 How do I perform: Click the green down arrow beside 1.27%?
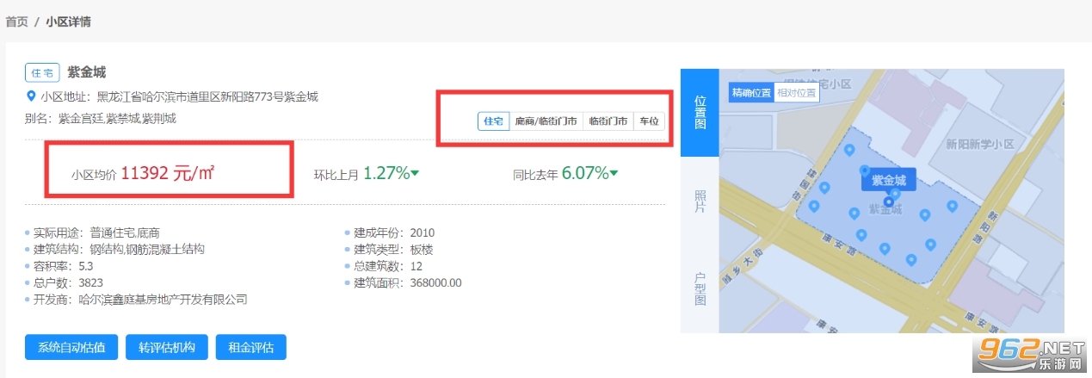point(415,174)
